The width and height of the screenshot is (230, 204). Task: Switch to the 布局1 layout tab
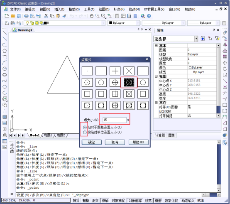click(x=48, y=135)
